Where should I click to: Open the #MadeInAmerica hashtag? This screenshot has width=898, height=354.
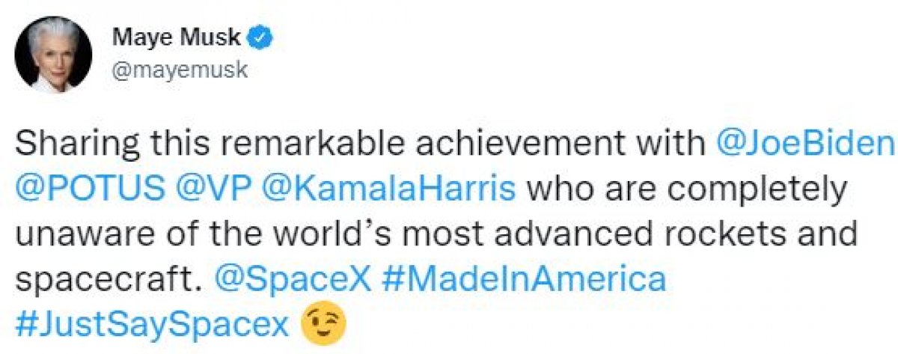523,278
